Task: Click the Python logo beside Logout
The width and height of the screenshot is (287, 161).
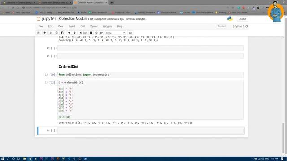Action: click(230, 19)
